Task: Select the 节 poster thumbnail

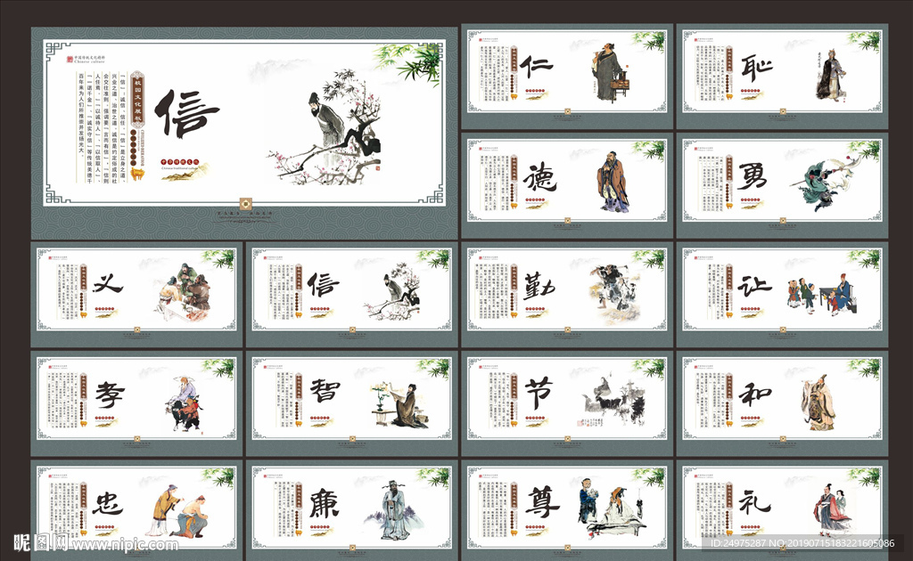Action: pos(566,402)
